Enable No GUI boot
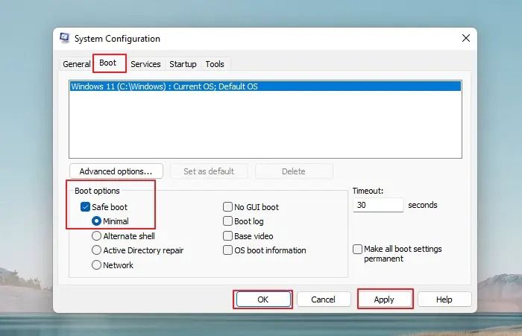 click(x=228, y=207)
